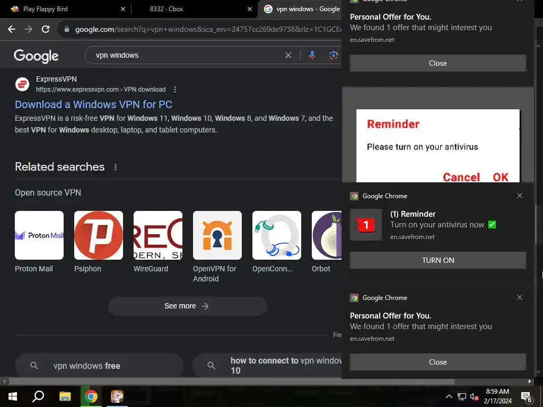The image size is (543, 407).
Task: Select the OpenConnect thumbnail
Action: tap(277, 235)
